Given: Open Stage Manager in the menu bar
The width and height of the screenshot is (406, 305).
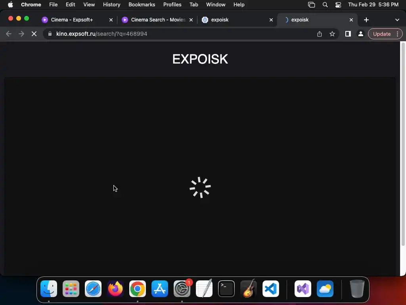Looking at the screenshot, I should point(311,5).
